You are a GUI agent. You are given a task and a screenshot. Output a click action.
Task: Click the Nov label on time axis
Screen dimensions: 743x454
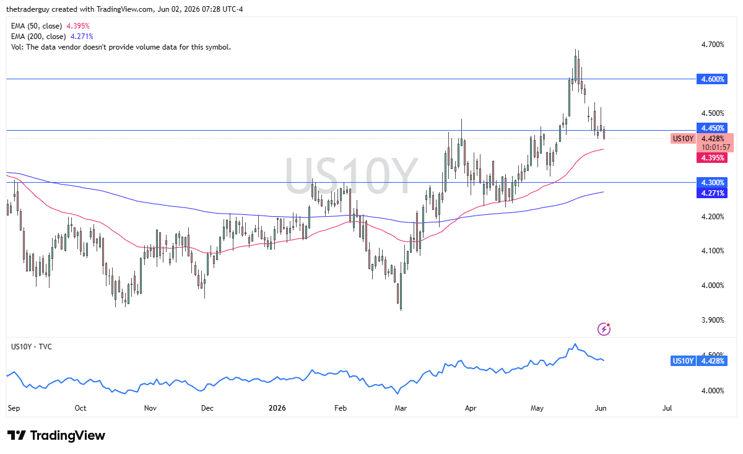(x=150, y=408)
